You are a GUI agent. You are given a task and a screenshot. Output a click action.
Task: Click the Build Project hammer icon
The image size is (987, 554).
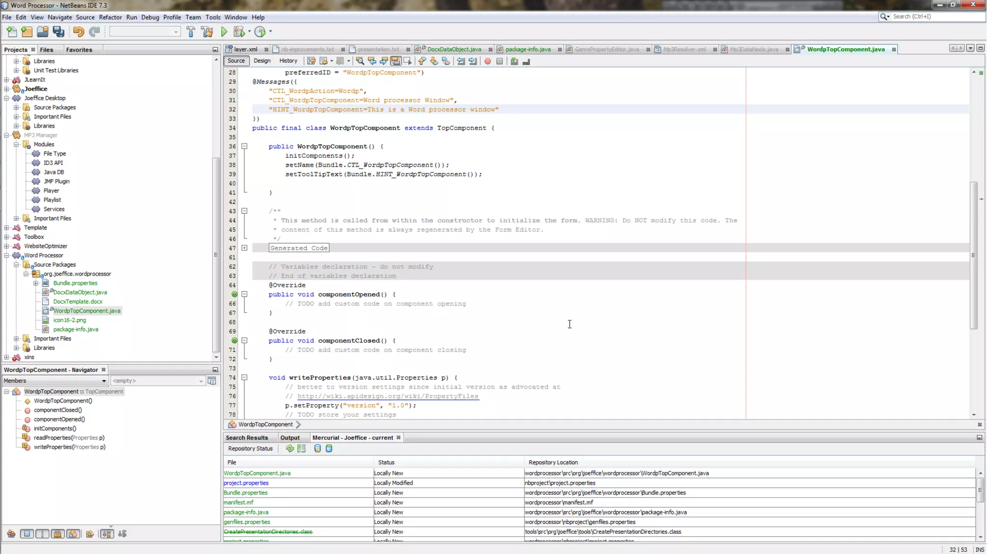point(191,32)
